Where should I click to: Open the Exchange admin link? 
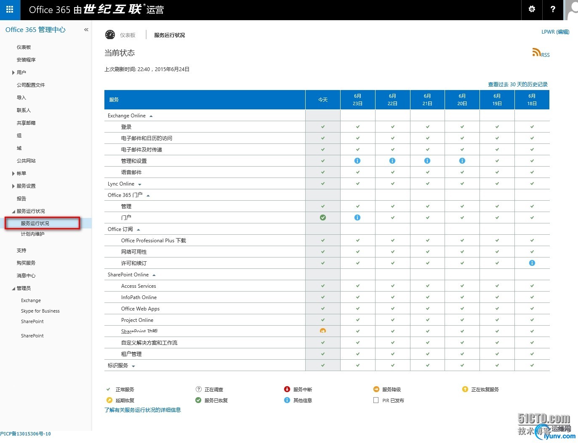pos(31,300)
